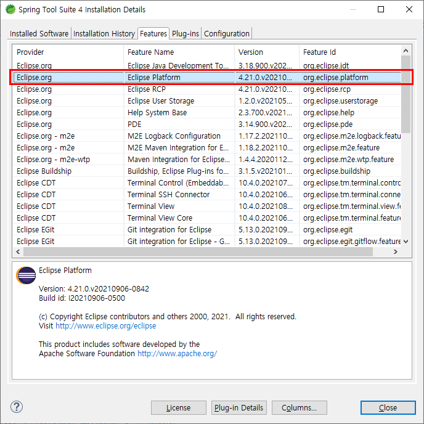Screen dimensions: 424x424
Task: Sort by Provider column header
Action: point(68,52)
